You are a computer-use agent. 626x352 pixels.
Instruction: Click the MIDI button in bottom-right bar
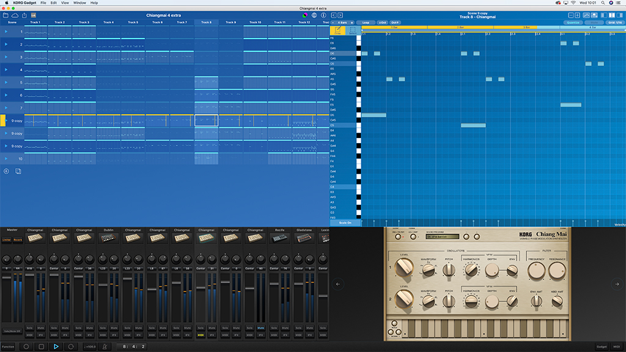coord(616,346)
